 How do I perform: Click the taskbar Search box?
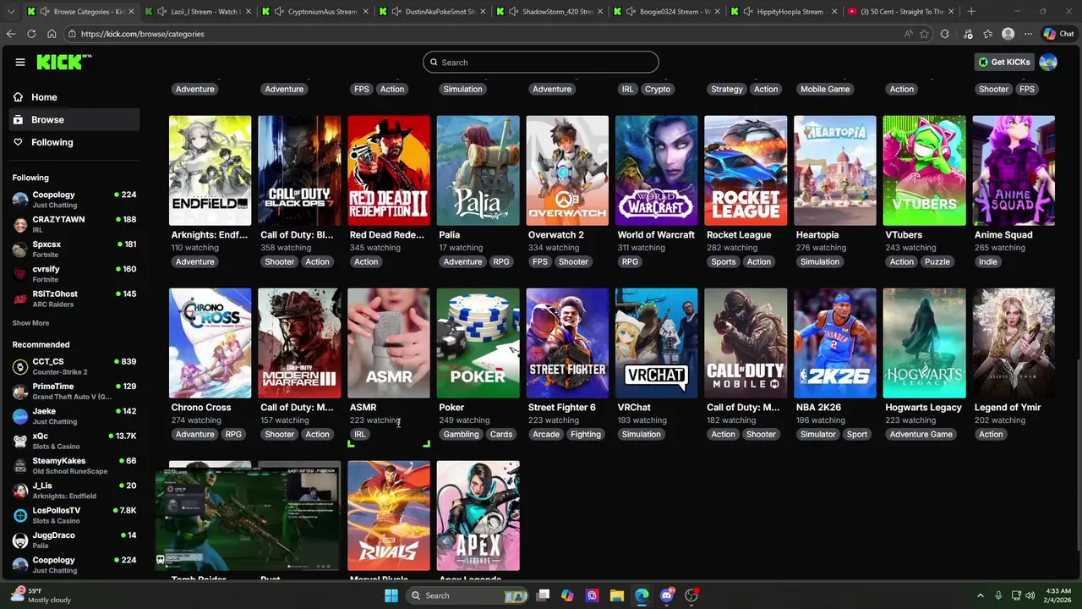[x=469, y=595]
